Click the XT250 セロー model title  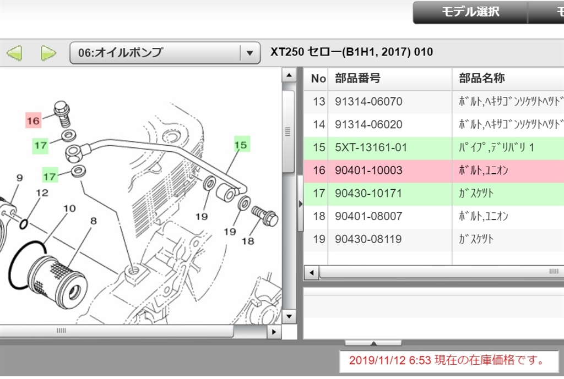(x=351, y=52)
